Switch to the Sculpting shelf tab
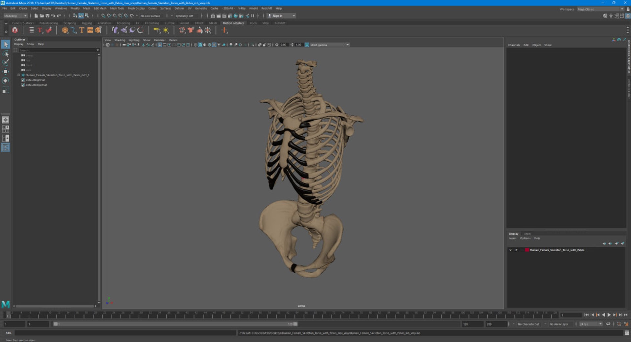 [x=69, y=23]
